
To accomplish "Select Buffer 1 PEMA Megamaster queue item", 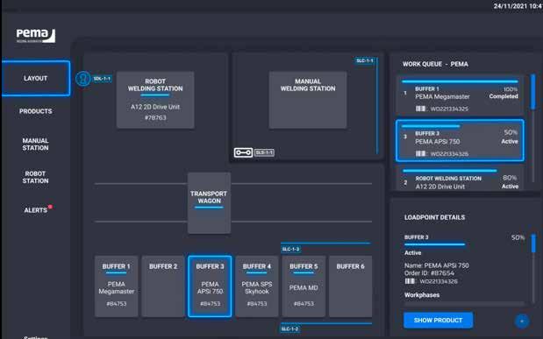I will coord(460,95).
